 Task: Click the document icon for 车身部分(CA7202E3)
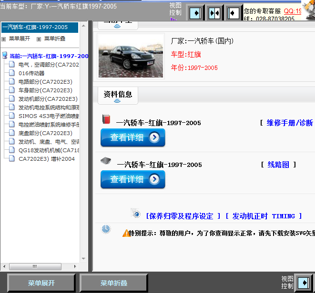point(12,90)
